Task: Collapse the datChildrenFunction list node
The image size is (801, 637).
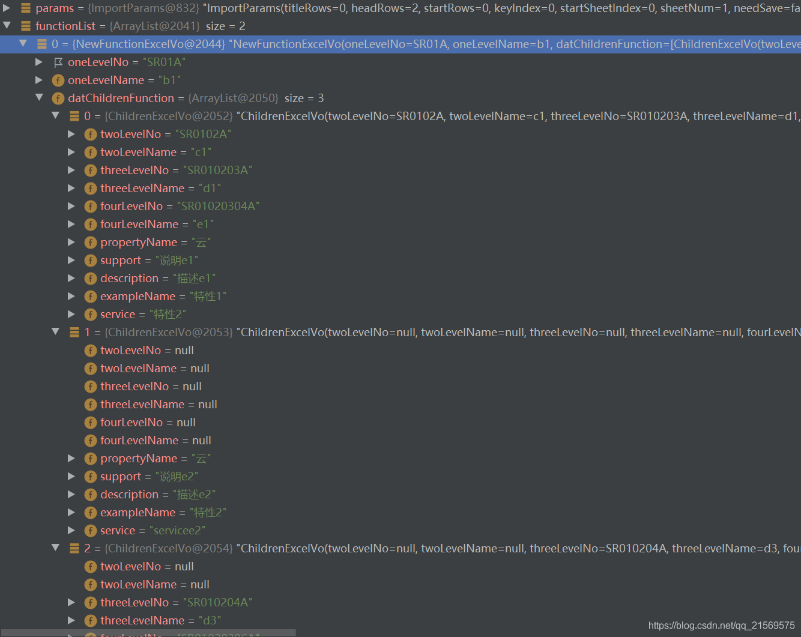Action: [39, 98]
